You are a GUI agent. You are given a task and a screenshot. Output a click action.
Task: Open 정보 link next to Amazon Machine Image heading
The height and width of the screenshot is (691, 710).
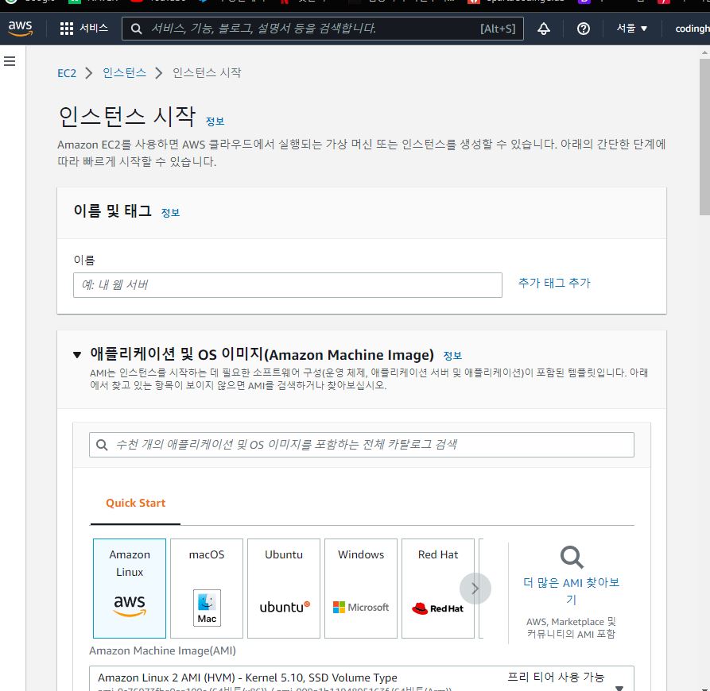[452, 356]
